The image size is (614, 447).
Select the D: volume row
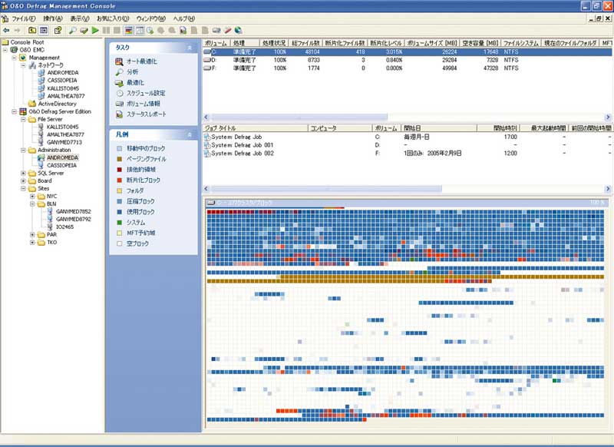[408, 60]
